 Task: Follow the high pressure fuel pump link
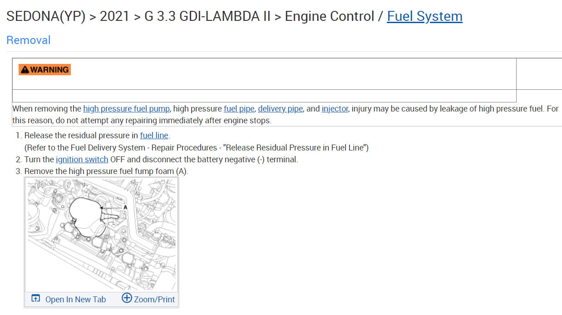pyautogui.click(x=126, y=109)
